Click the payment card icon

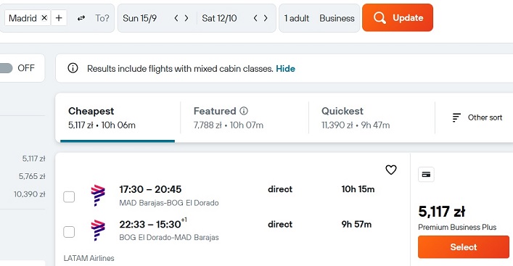(426, 175)
